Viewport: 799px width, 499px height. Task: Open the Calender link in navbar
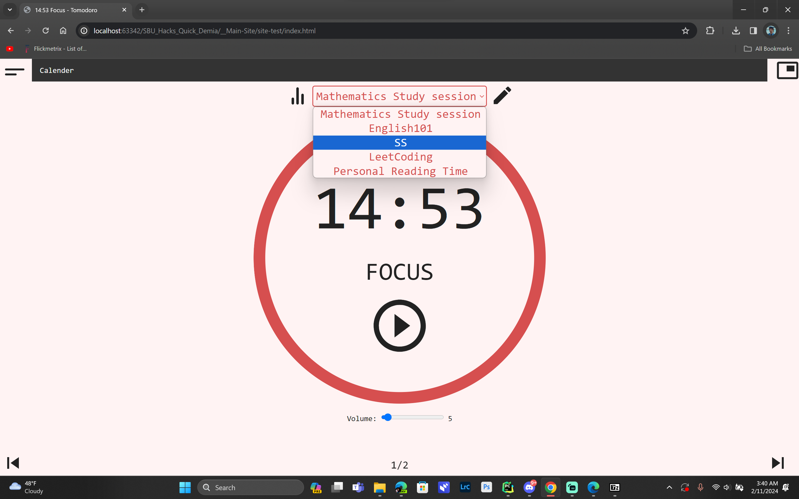coord(57,70)
